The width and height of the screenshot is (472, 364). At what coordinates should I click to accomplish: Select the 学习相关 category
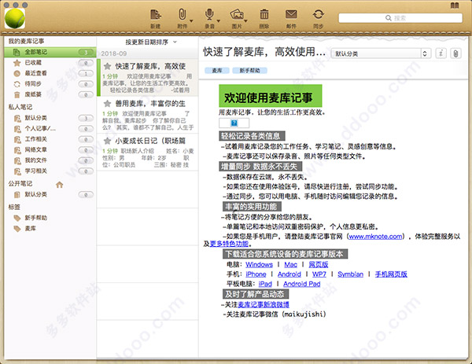tap(50, 171)
